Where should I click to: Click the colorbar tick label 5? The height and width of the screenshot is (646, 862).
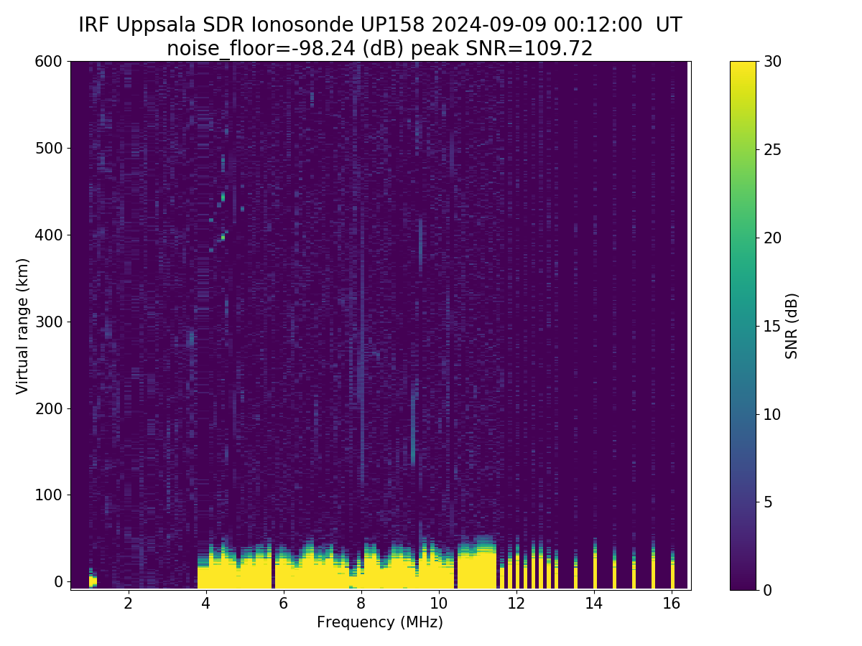[768, 502]
